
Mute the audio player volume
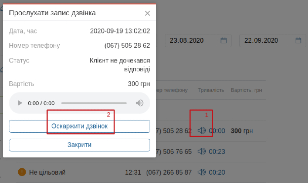140,103
